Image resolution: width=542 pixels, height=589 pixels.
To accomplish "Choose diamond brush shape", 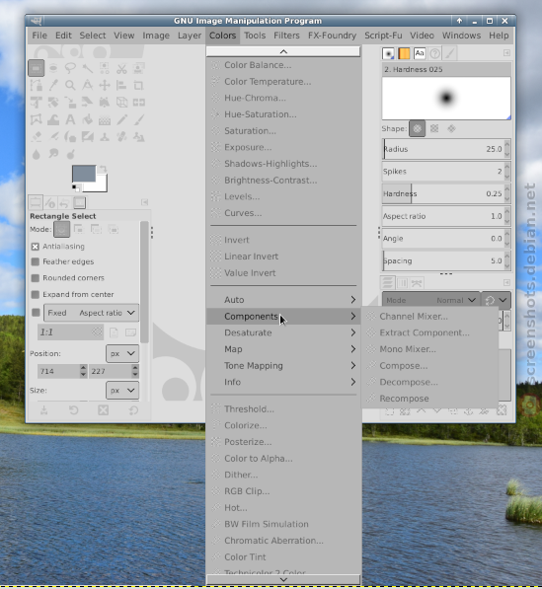I will coord(451,129).
